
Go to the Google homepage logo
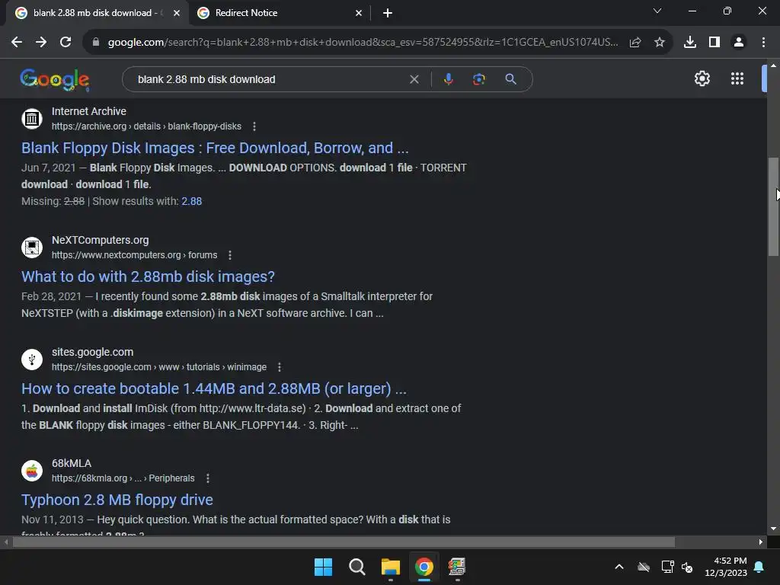(55, 79)
